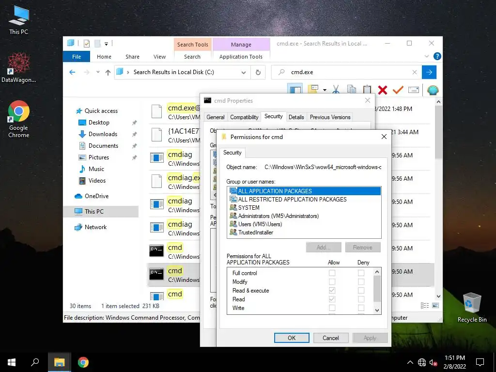The image size is (496, 372).
Task: Click the Windows Start button
Action: pyautogui.click(x=12, y=362)
